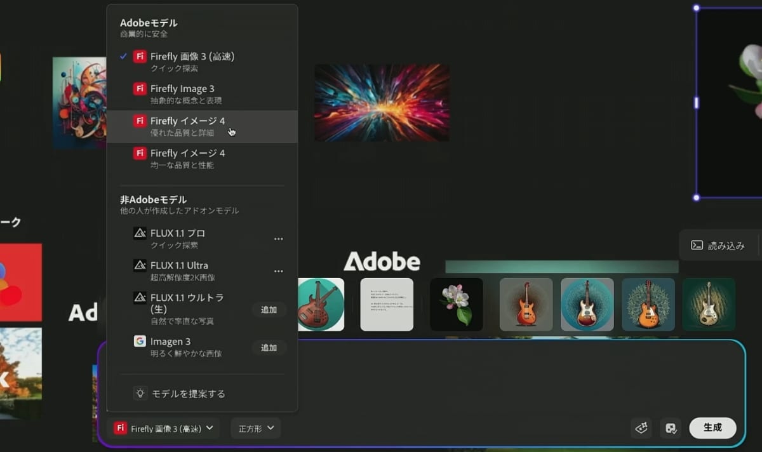Image resolution: width=762 pixels, height=452 pixels.
Task: Select the orange guitar with gold mandala thumbnail
Action: pyautogui.click(x=648, y=305)
